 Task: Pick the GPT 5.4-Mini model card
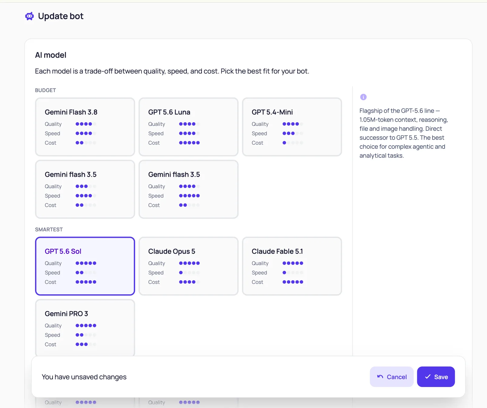pos(292,127)
